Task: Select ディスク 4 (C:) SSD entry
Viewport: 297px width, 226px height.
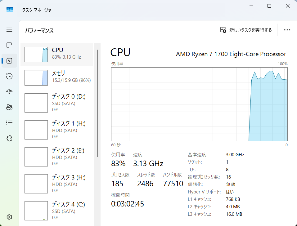Action: 57,211
